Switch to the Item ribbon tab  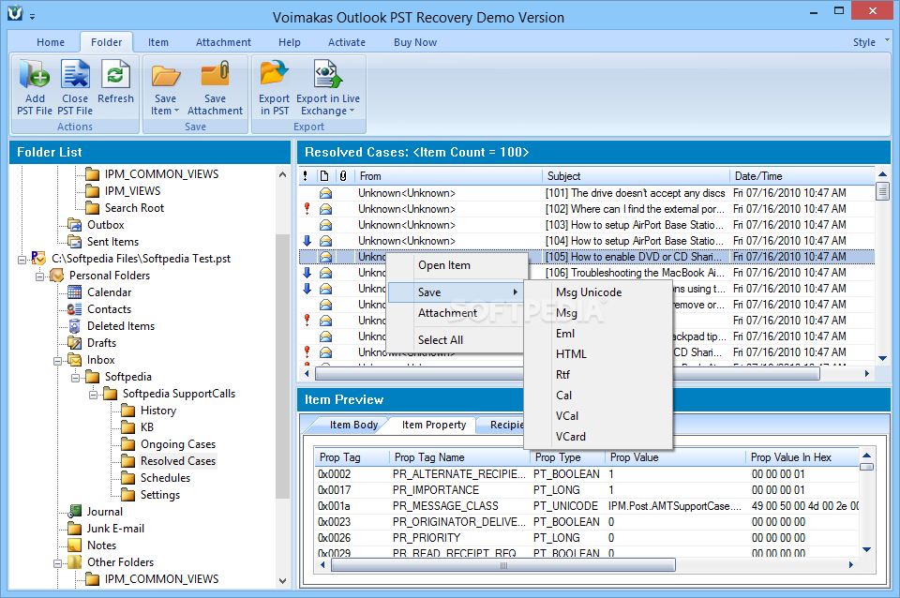coord(157,42)
